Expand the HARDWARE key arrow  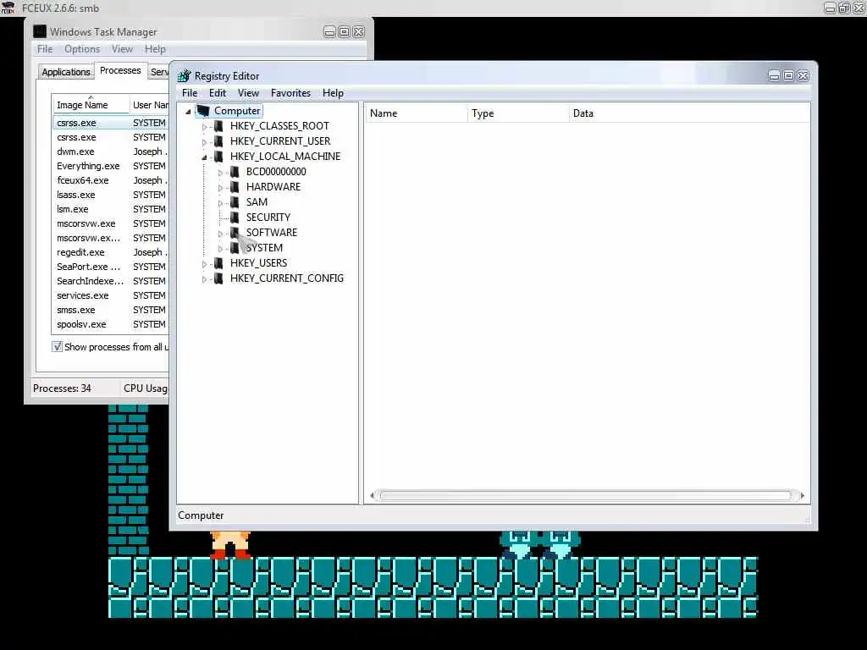point(220,188)
